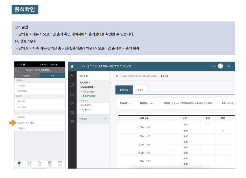Open 오프라인 출석 확인 in mobile menu
246x178 pixels.
(x=25, y=123)
